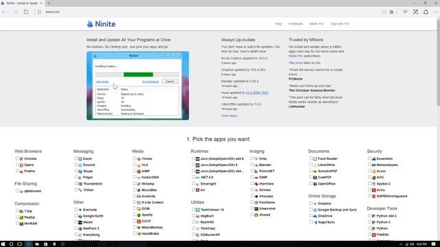440x247 pixels.
Task: Follow the 'more news' link
Action: point(229,116)
